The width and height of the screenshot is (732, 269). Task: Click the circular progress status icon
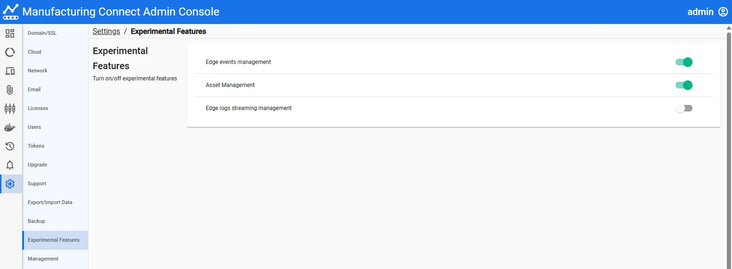pyautogui.click(x=10, y=52)
